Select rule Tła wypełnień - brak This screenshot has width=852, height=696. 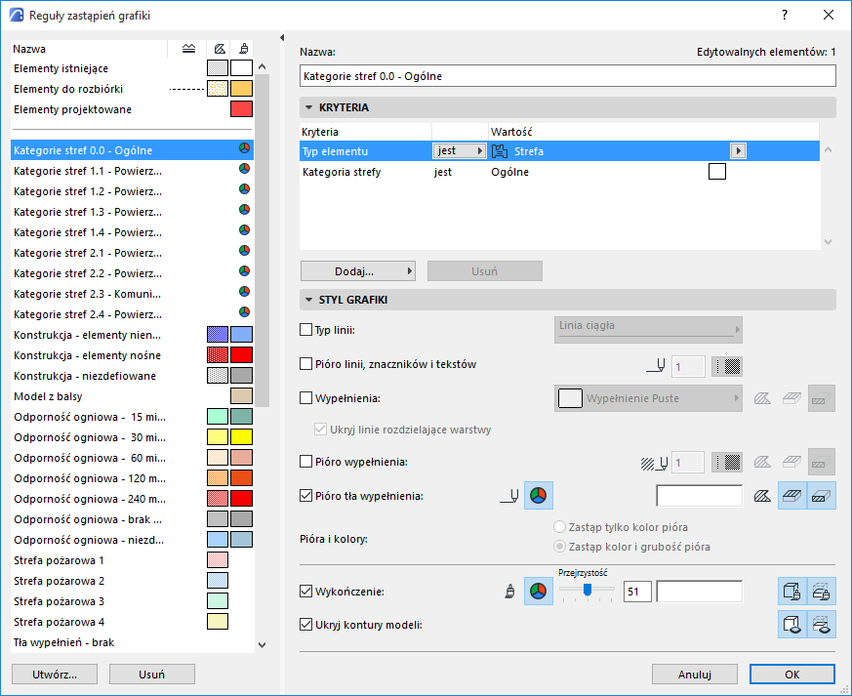132,642
